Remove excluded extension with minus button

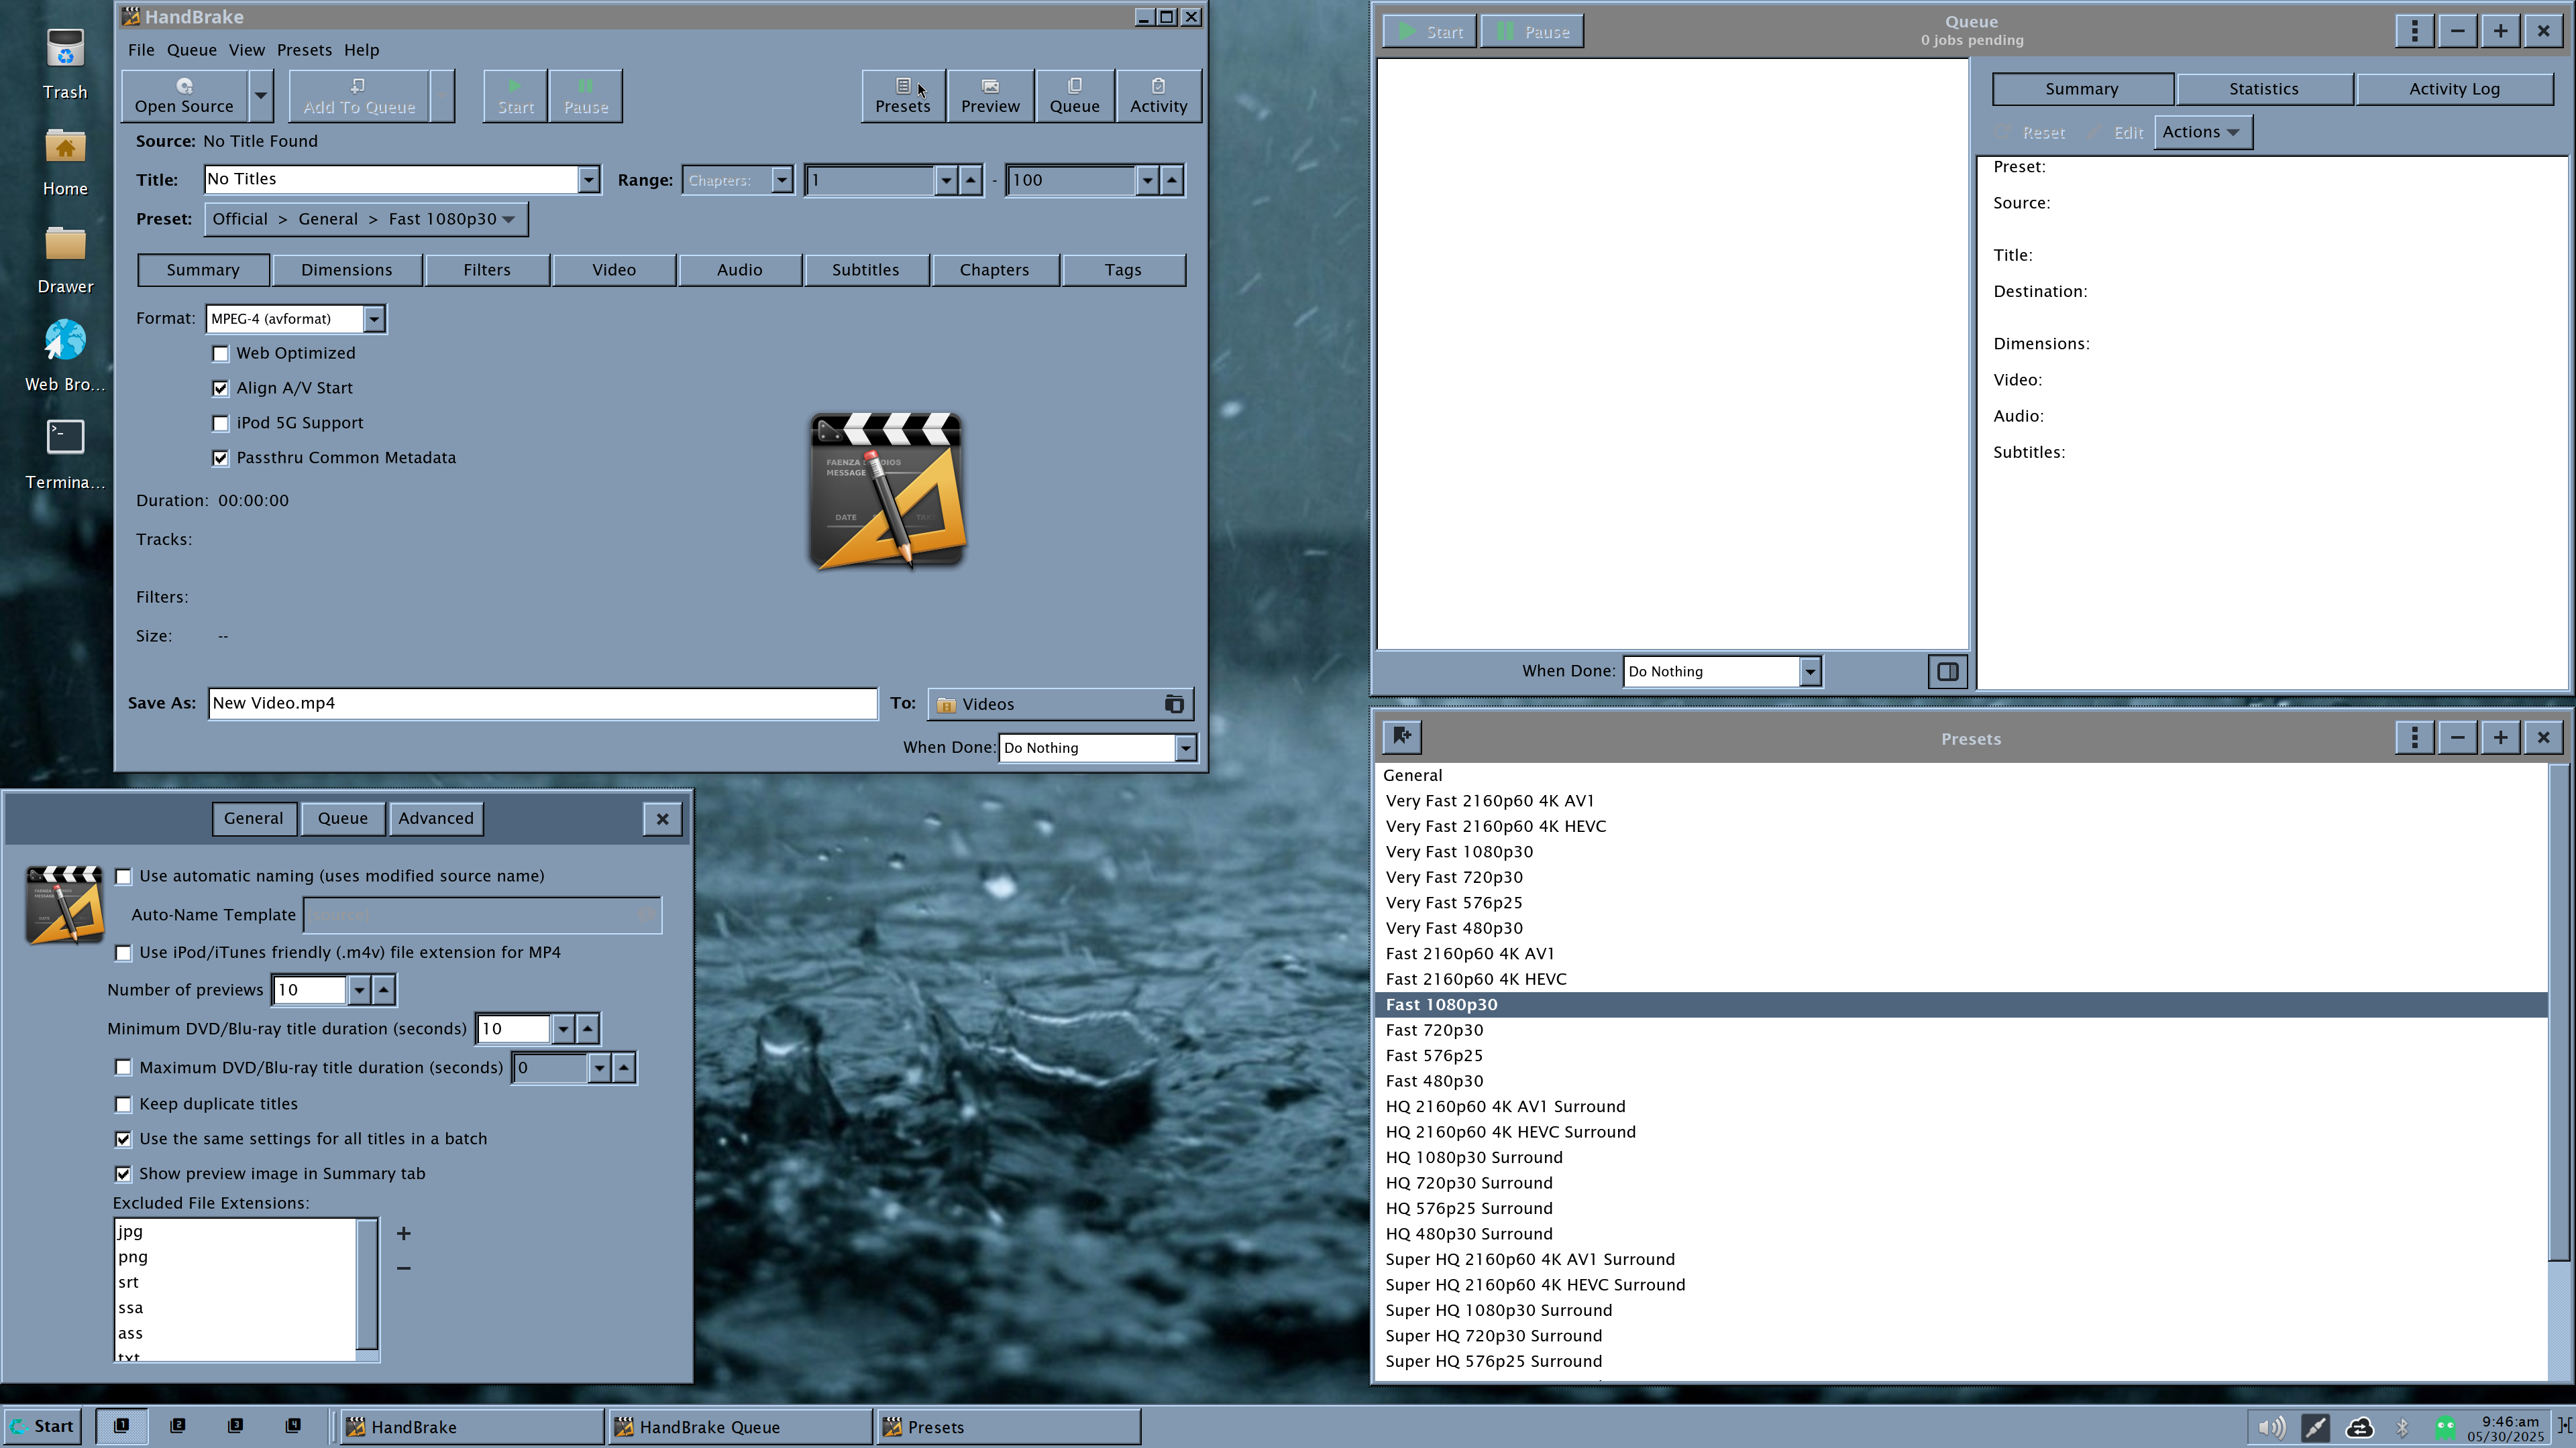tap(404, 1268)
